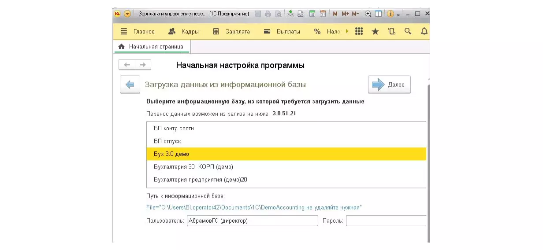Click the people icon beside Кадры
The width and height of the screenshot is (543, 250).
point(172,31)
